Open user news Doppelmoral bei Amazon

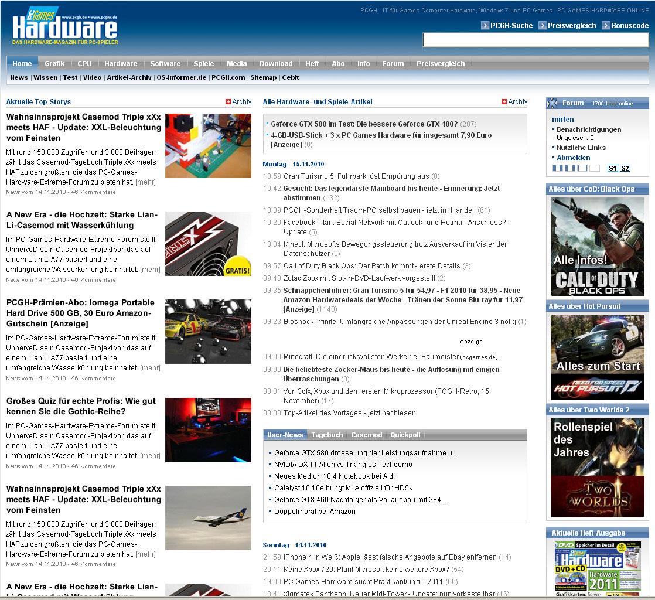(315, 512)
